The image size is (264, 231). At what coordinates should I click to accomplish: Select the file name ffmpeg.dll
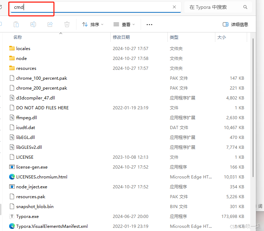coord(26,118)
